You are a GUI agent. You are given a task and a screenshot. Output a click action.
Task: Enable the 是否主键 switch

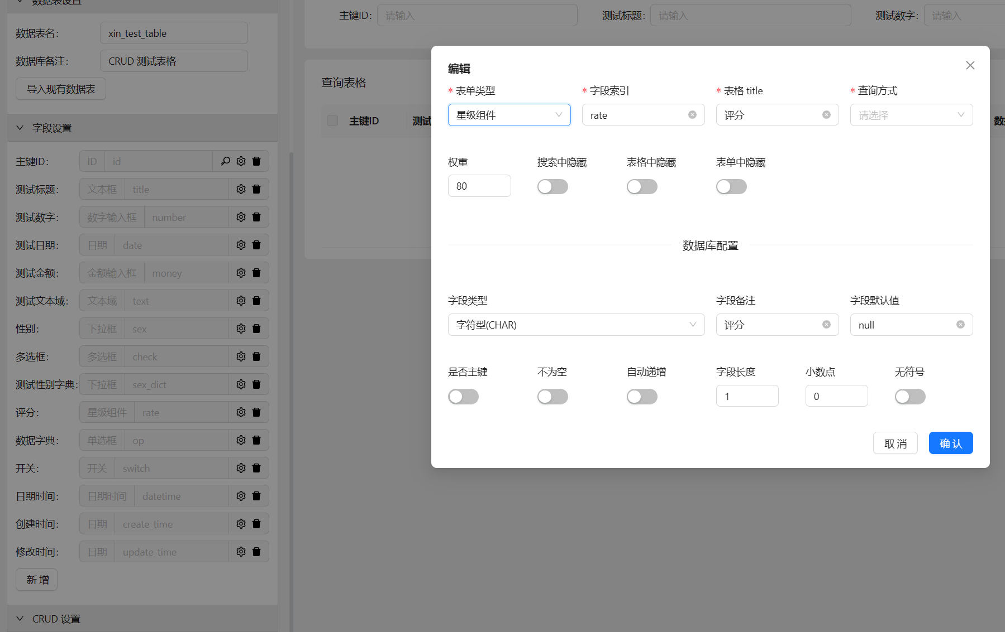463,397
